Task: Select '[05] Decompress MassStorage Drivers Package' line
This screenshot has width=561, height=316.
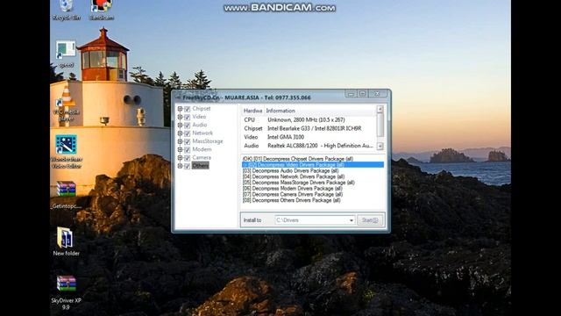Action: [x=313, y=183]
